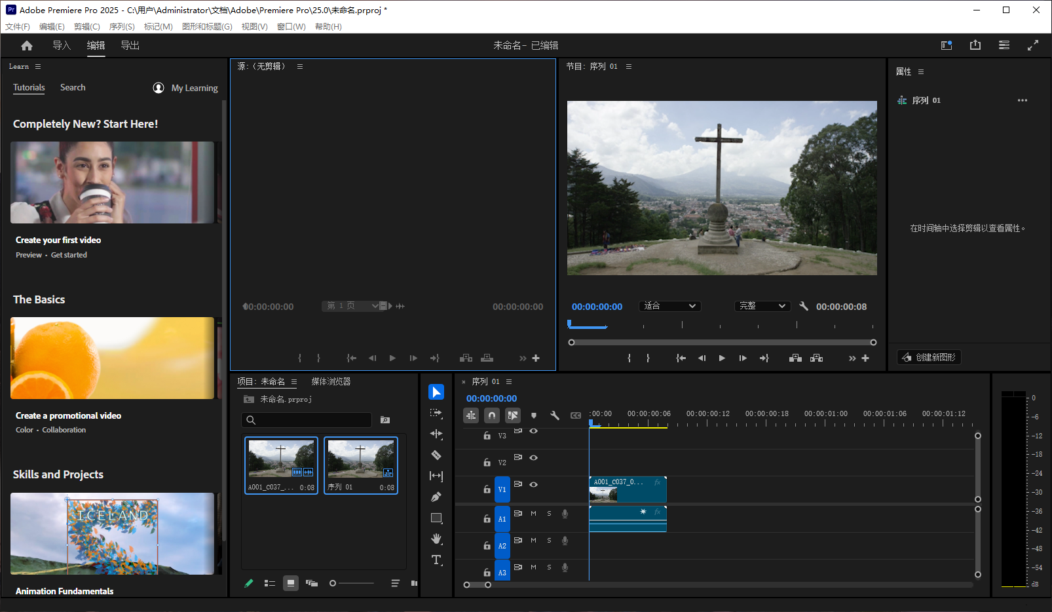This screenshot has width=1052, height=612.
Task: Open the 文件(F) menu
Action: click(17, 26)
